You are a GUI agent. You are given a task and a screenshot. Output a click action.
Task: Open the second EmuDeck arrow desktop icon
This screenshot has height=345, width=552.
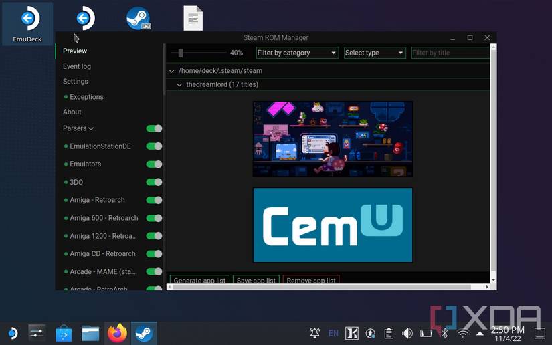click(85, 18)
